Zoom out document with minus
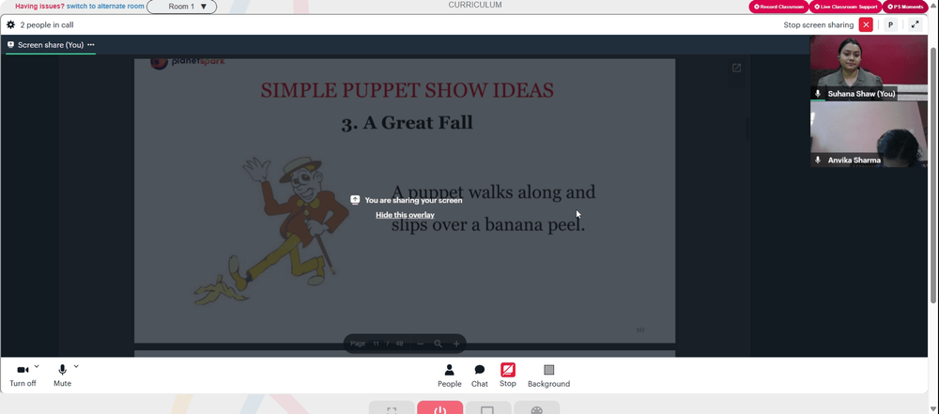Image resolution: width=939 pixels, height=414 pixels. (x=421, y=344)
